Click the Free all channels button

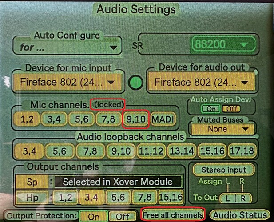tap(173, 215)
